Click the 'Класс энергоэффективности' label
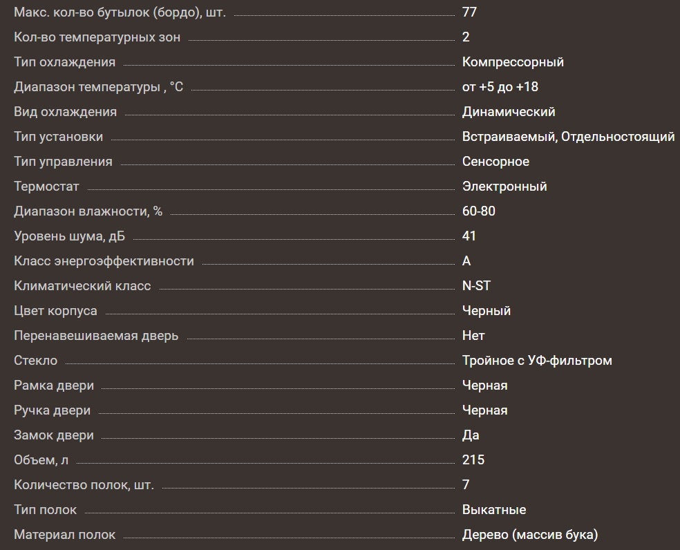This screenshot has height=550, width=680. pos(104,261)
